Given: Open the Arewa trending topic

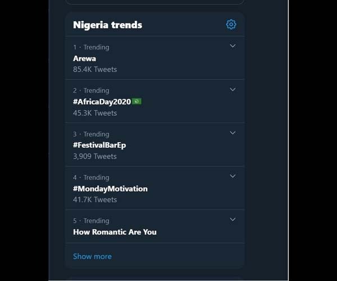Looking at the screenshot, I should (x=84, y=58).
